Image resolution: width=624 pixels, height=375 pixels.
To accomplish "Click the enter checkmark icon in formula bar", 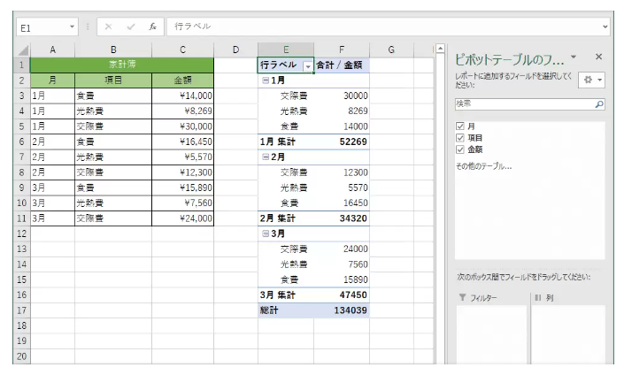I will pyautogui.click(x=130, y=27).
